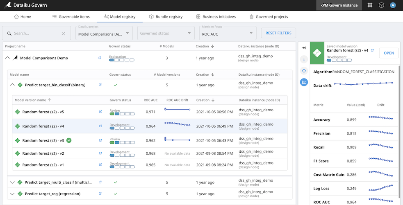This screenshot has height=205, width=403.
Task: Collapse Model Comparisons Demo project
Action: pyautogui.click(x=7, y=58)
